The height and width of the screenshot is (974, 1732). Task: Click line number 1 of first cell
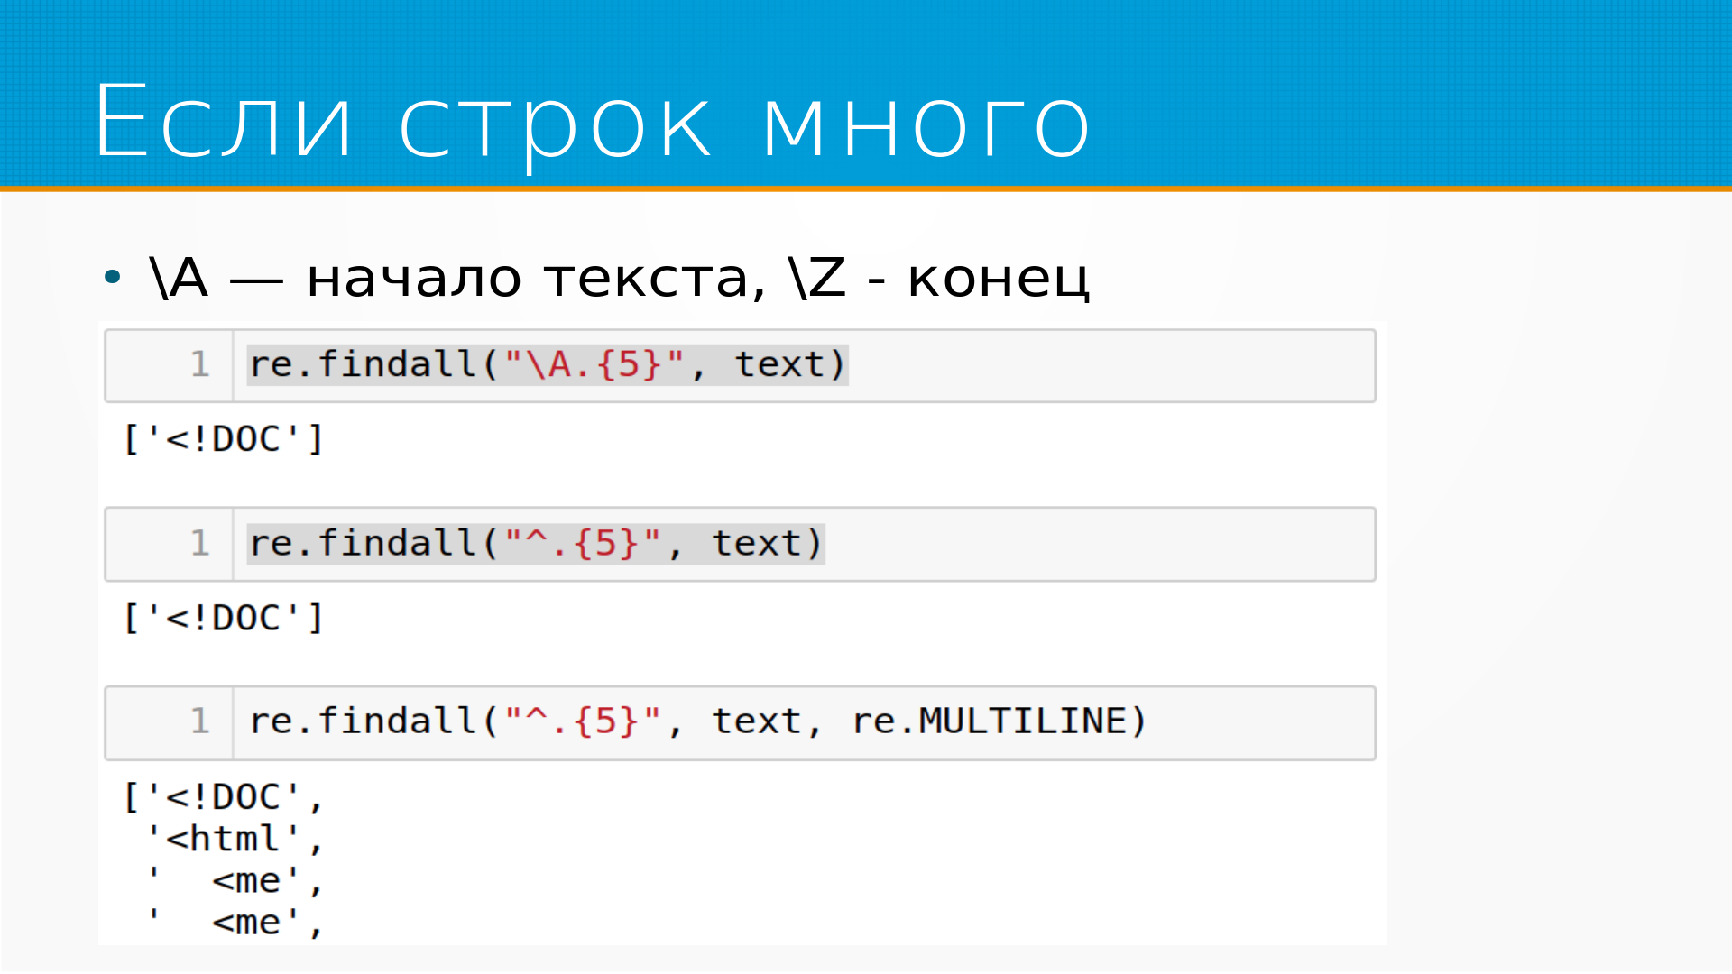tap(199, 365)
